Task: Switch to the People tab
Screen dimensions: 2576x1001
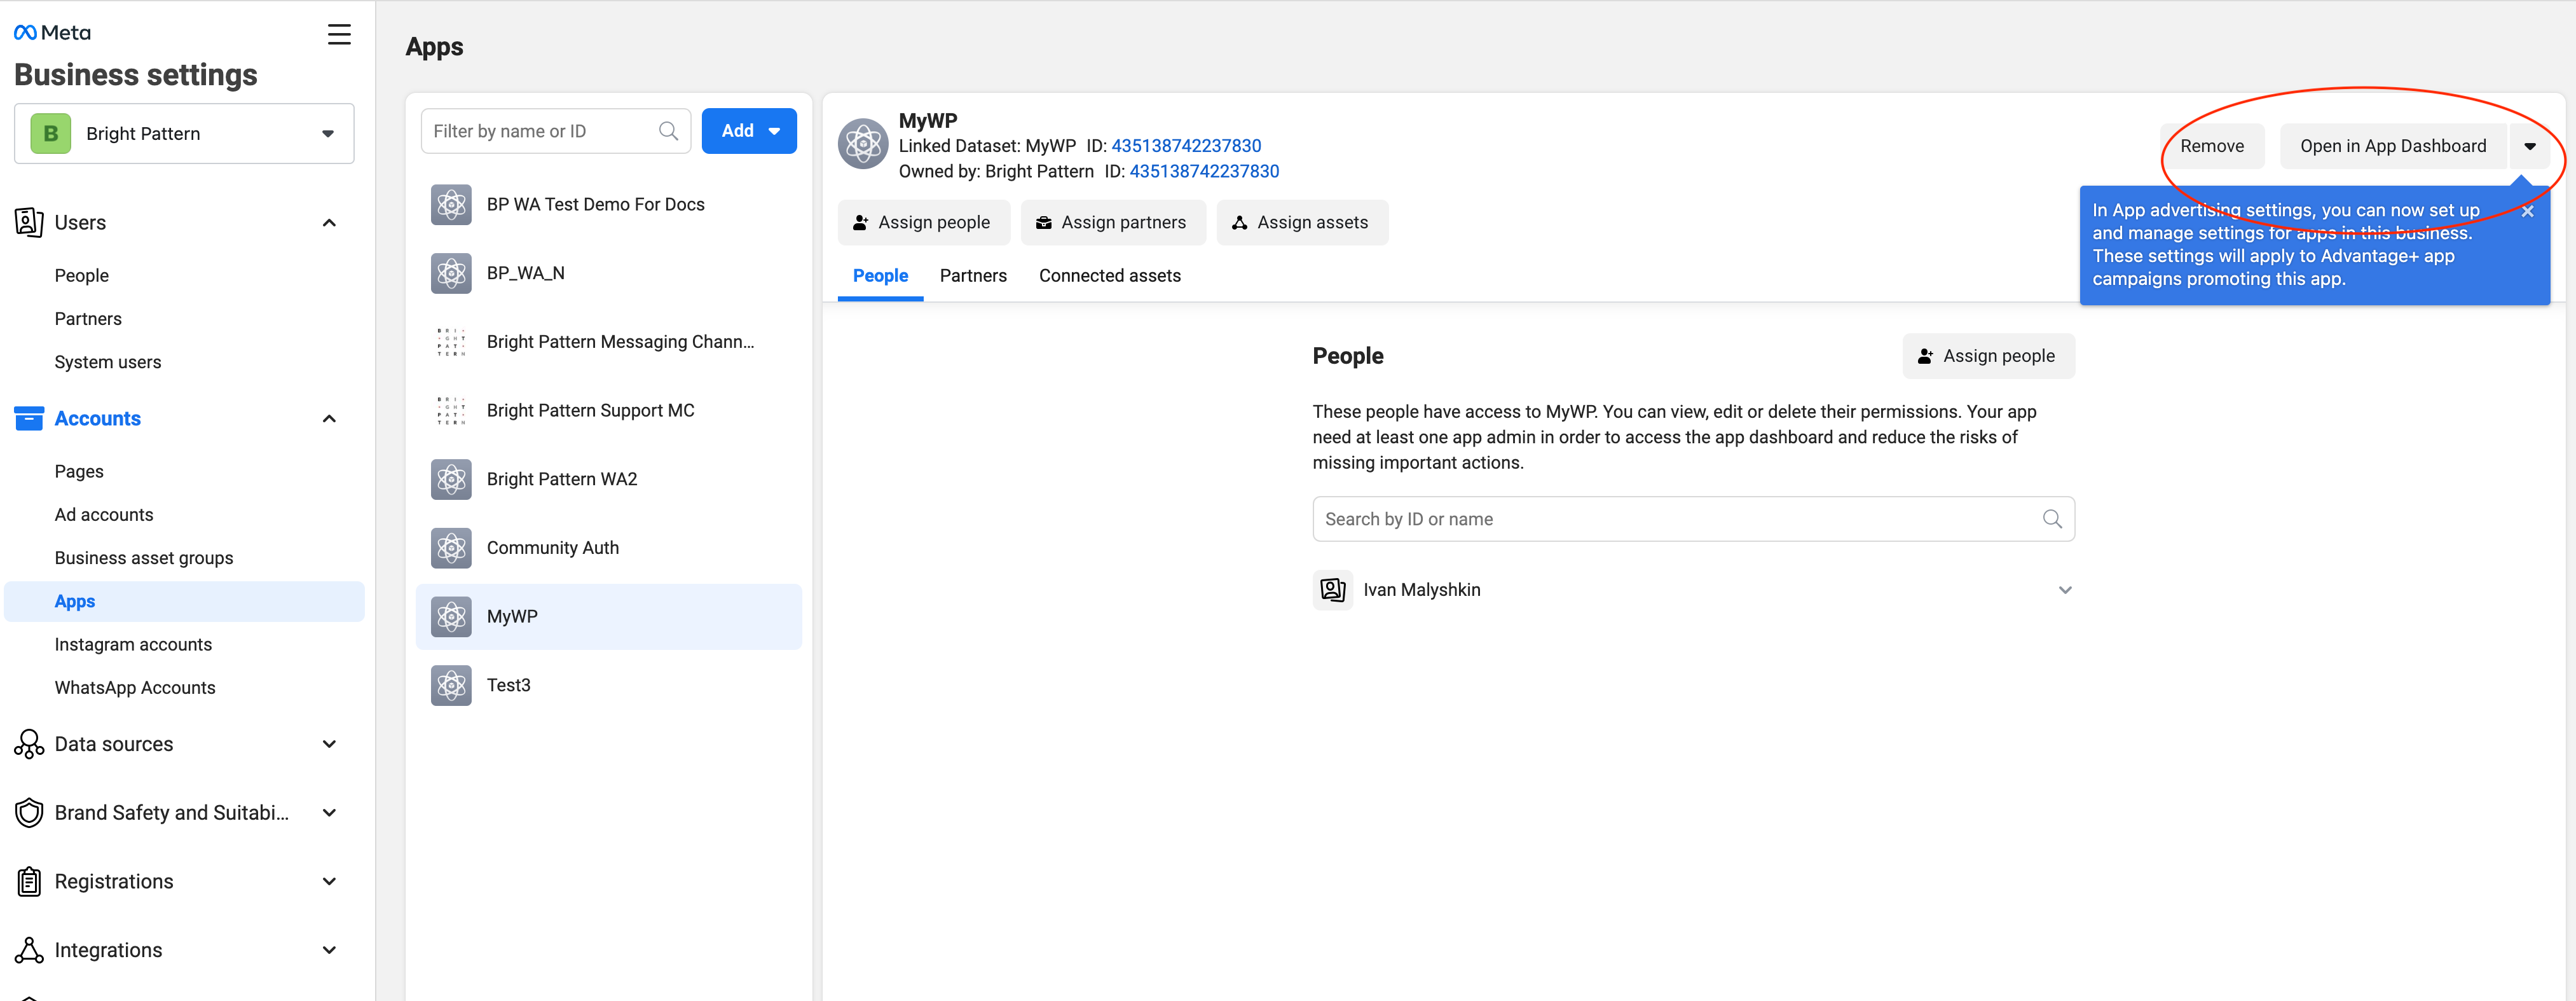Action: click(880, 275)
